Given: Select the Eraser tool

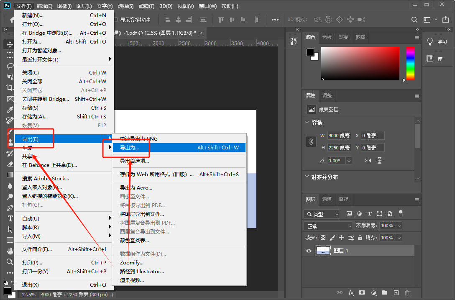Looking at the screenshot, I should coord(10,164).
